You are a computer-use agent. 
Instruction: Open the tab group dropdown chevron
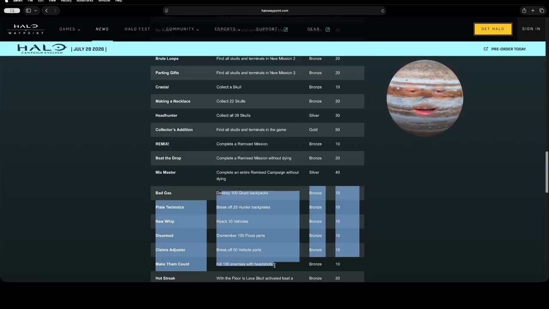(35, 11)
